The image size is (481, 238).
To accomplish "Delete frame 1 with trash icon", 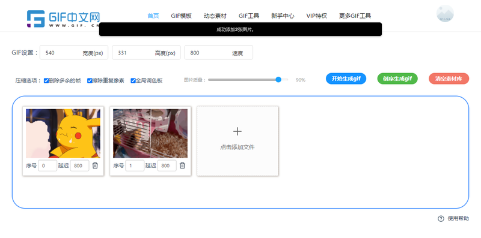I will click(182, 165).
